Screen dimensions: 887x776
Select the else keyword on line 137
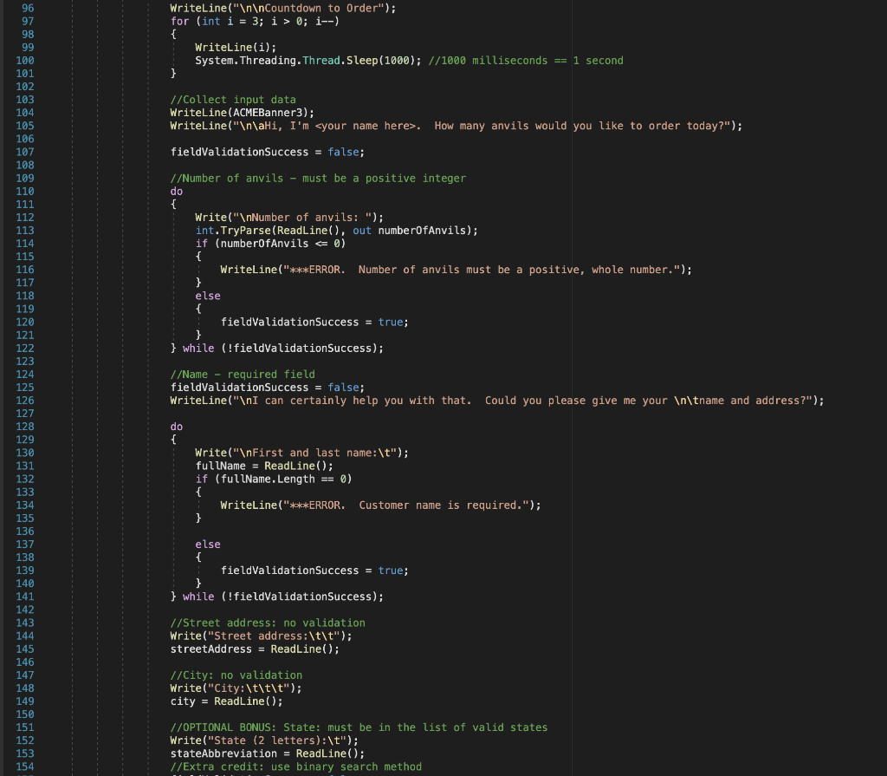pos(208,544)
